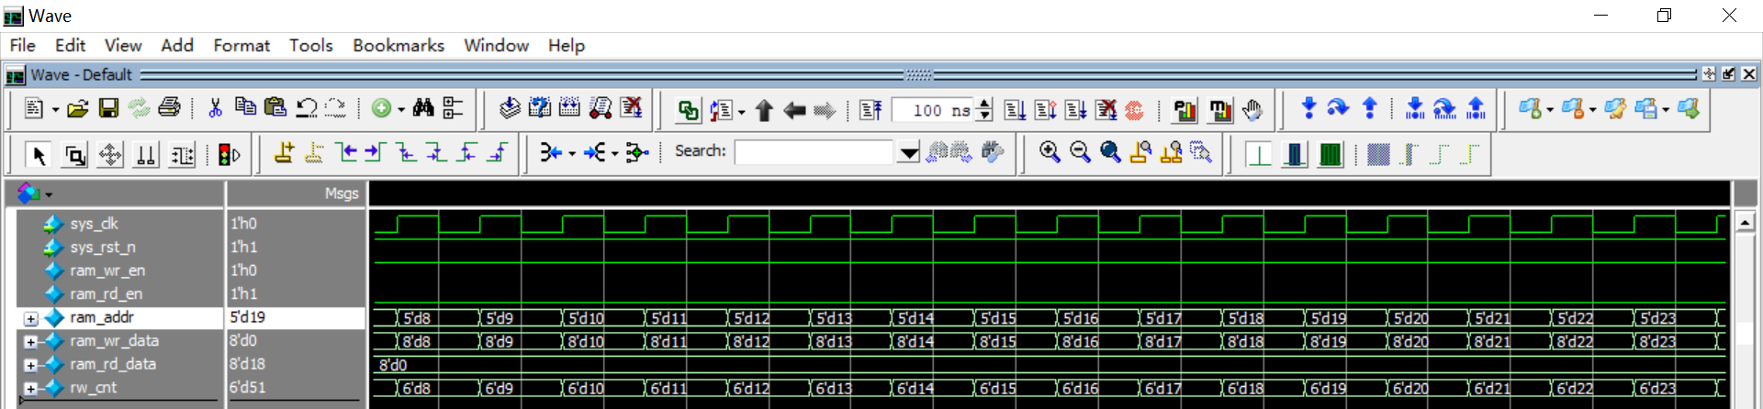The image size is (1763, 409).
Task: Click the Memory Profiling chart icon
Action: pos(1220,111)
